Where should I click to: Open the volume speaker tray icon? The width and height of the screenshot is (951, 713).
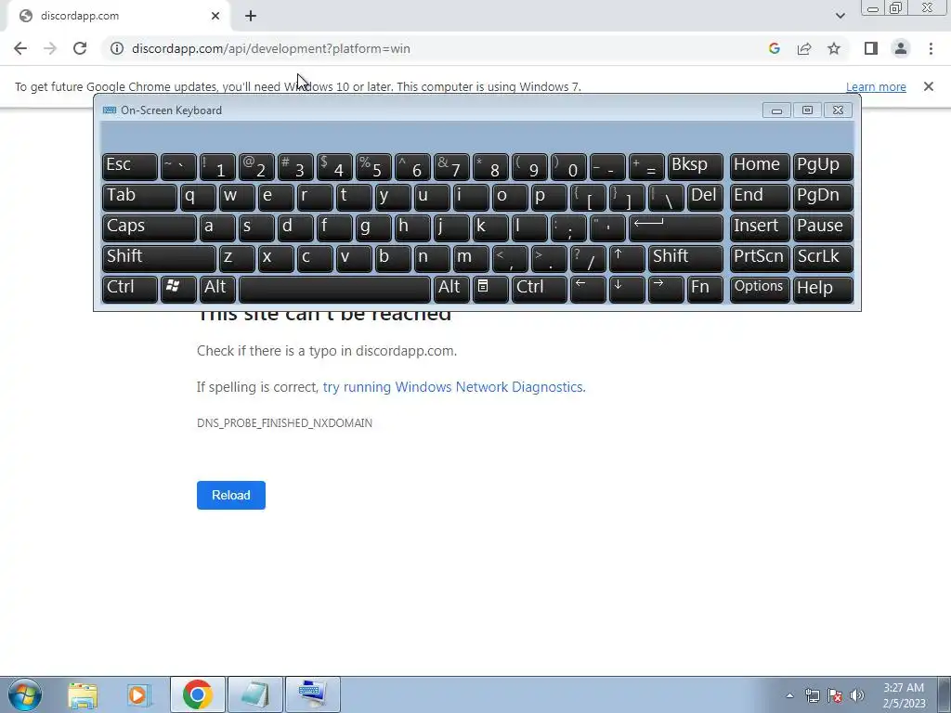857,695
